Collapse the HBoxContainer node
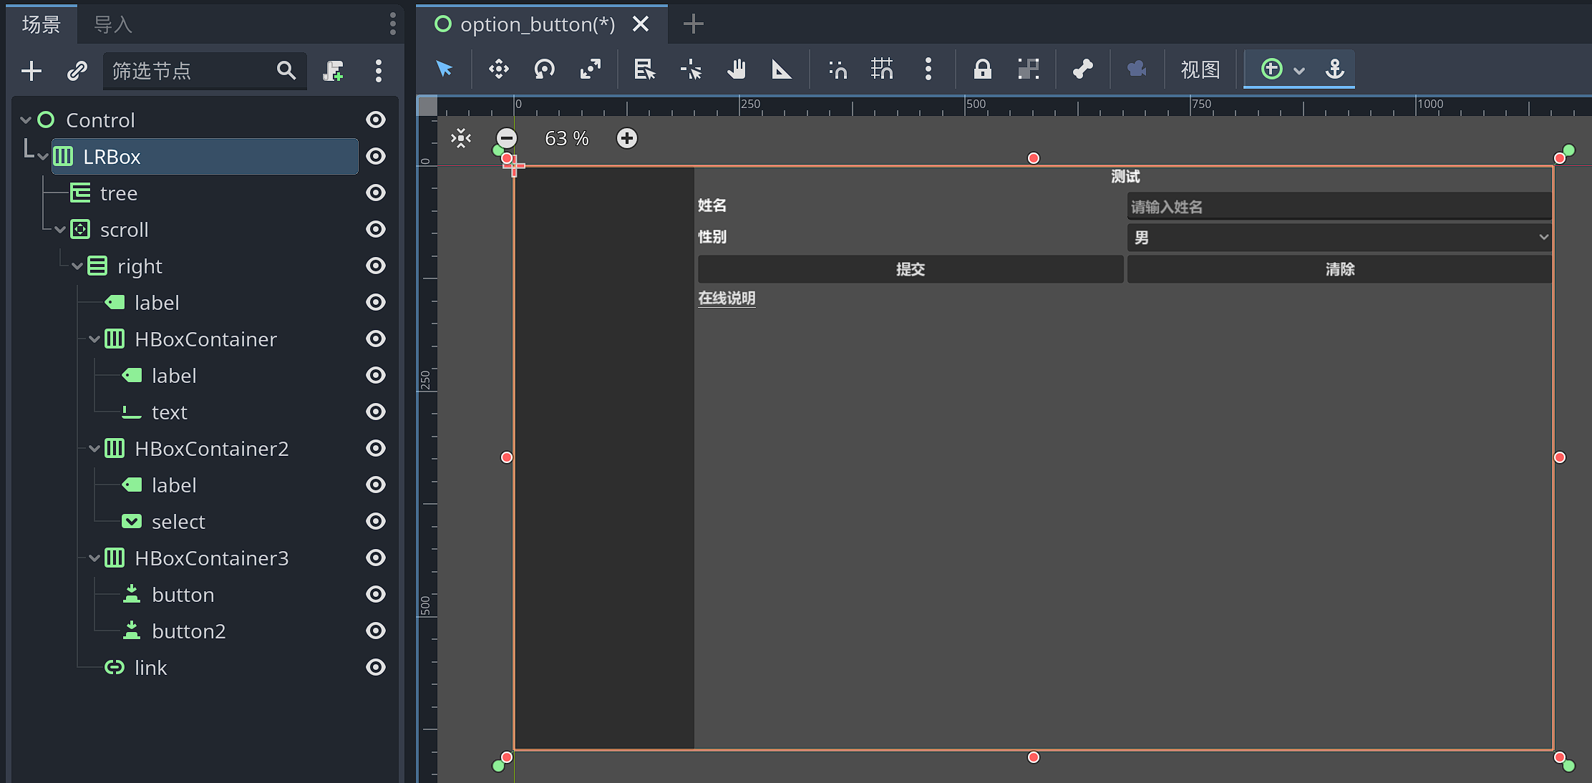Screen dimensions: 1592x783 [x=94, y=339]
